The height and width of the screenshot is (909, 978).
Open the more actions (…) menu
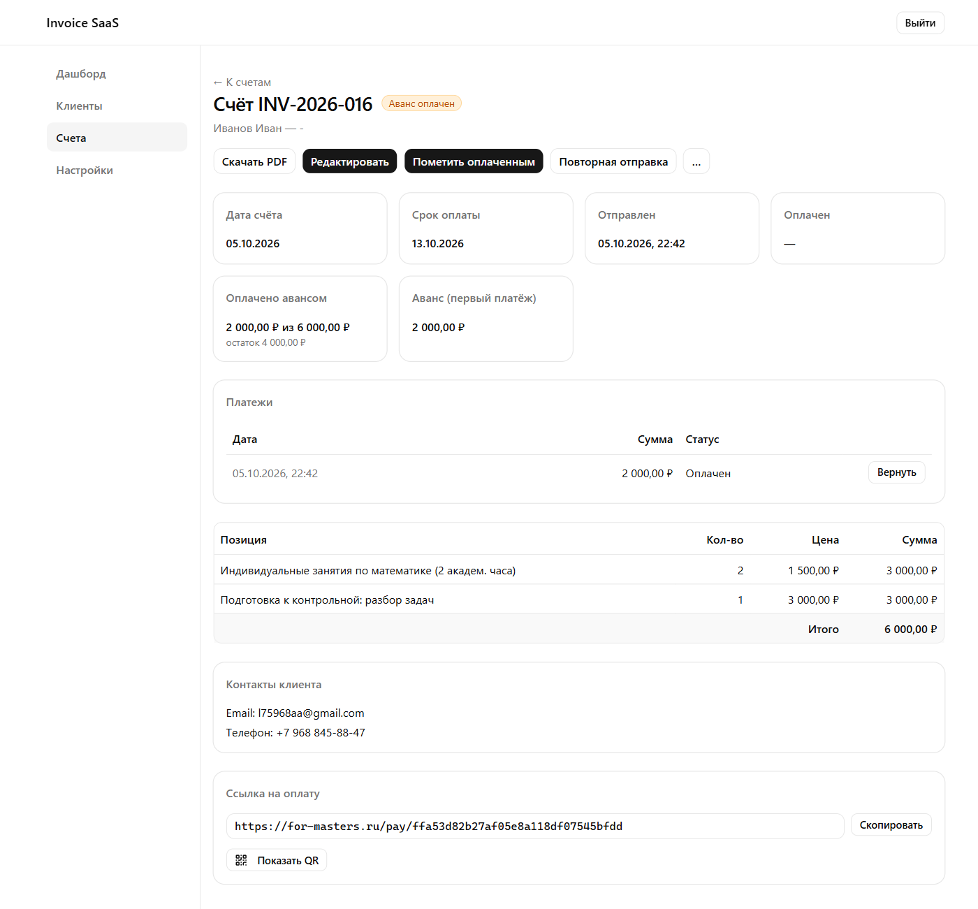click(x=696, y=161)
